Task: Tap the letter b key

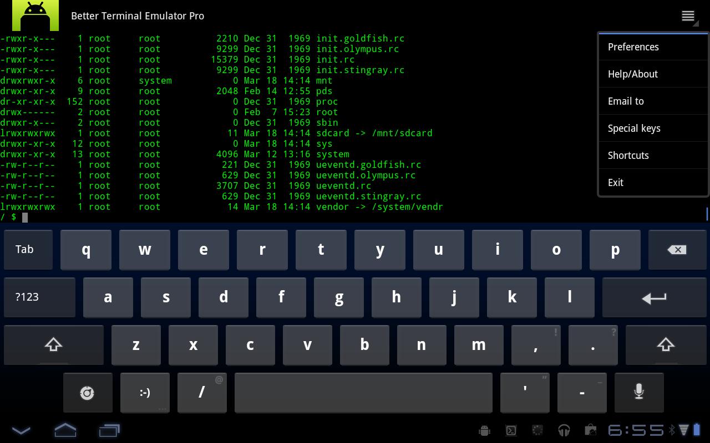Action: click(364, 345)
